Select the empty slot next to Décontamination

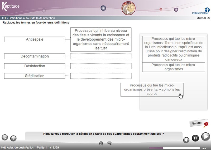(x=101, y=56)
